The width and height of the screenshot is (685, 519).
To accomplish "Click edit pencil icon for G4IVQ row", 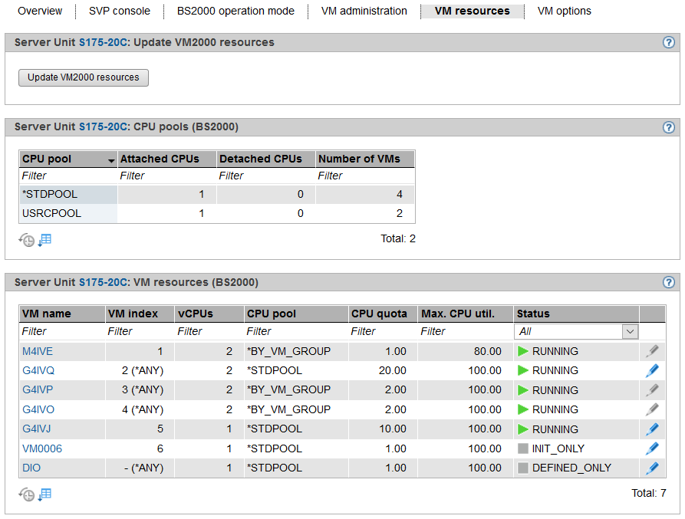I will [652, 371].
